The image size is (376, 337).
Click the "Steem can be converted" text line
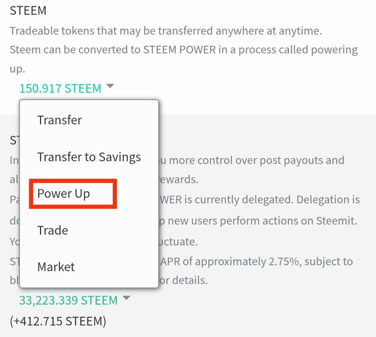pos(183,49)
